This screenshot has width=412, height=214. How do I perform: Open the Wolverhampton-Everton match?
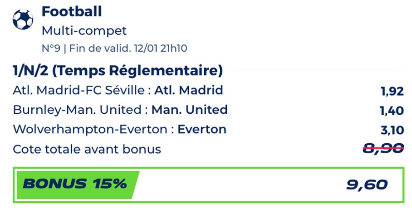[90, 130]
